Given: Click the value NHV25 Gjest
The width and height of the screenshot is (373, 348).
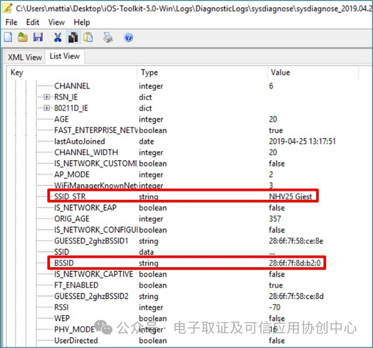Looking at the screenshot, I should [x=290, y=197].
